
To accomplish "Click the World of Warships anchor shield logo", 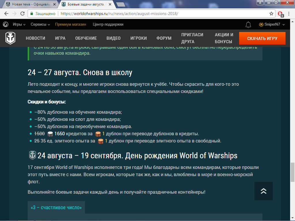I will click(10, 38).
